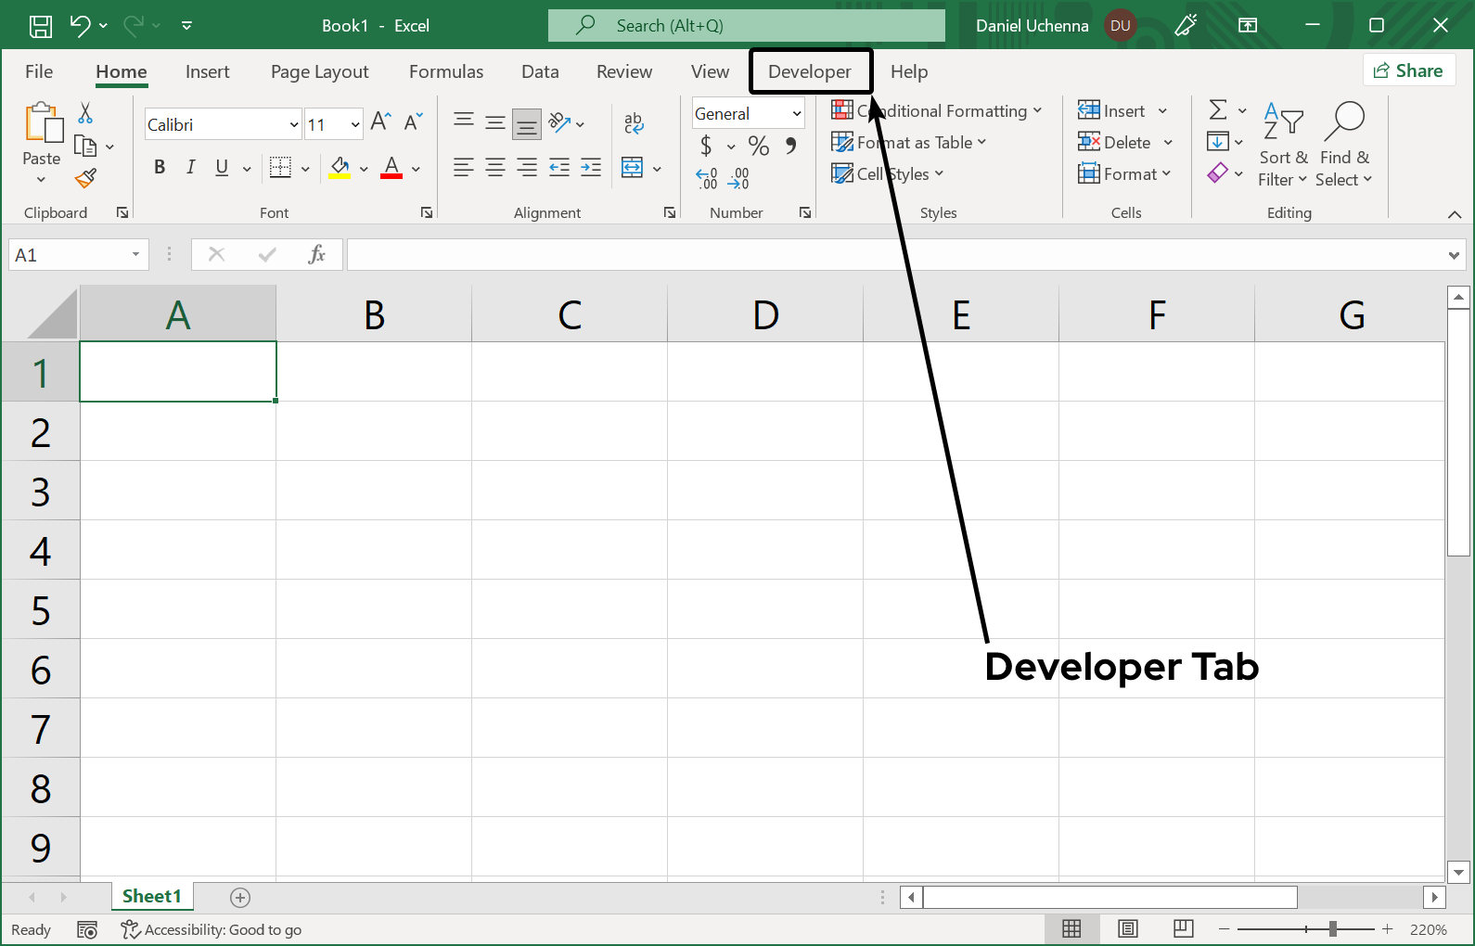Click the Name Box showing A1
The height and width of the screenshot is (946, 1475).
pos(71,255)
